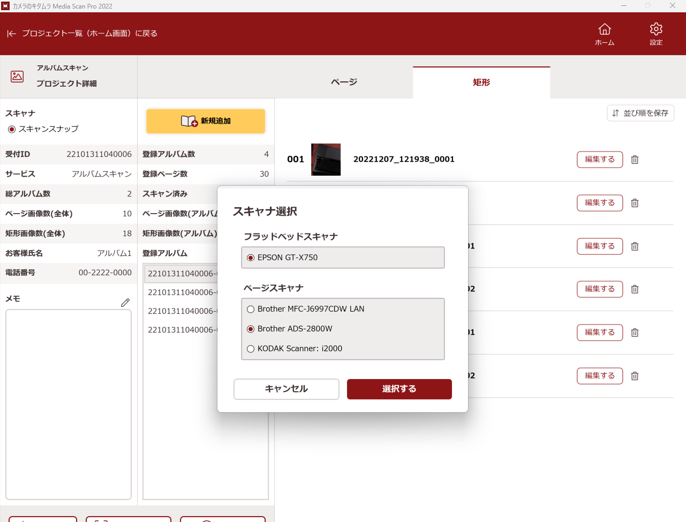
Task: Open the thumbnail image of entry 001
Action: [326, 159]
